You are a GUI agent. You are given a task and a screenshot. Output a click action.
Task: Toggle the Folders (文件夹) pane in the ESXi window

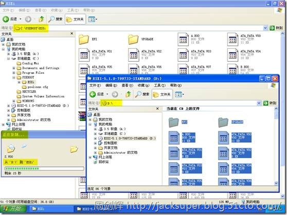[x=75, y=19]
